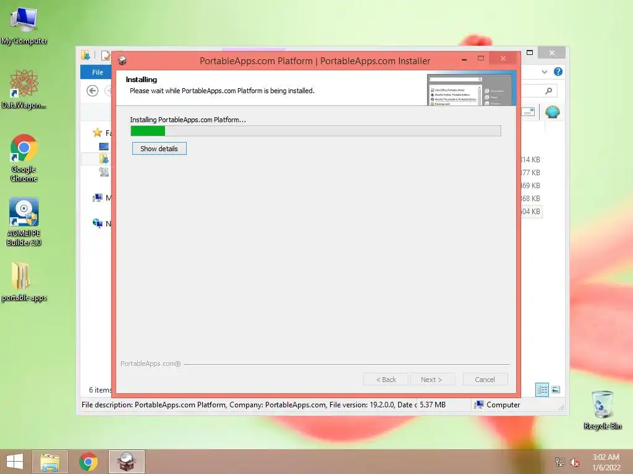
Task: Click the teal shell icon in Explorer
Action: pyautogui.click(x=552, y=112)
